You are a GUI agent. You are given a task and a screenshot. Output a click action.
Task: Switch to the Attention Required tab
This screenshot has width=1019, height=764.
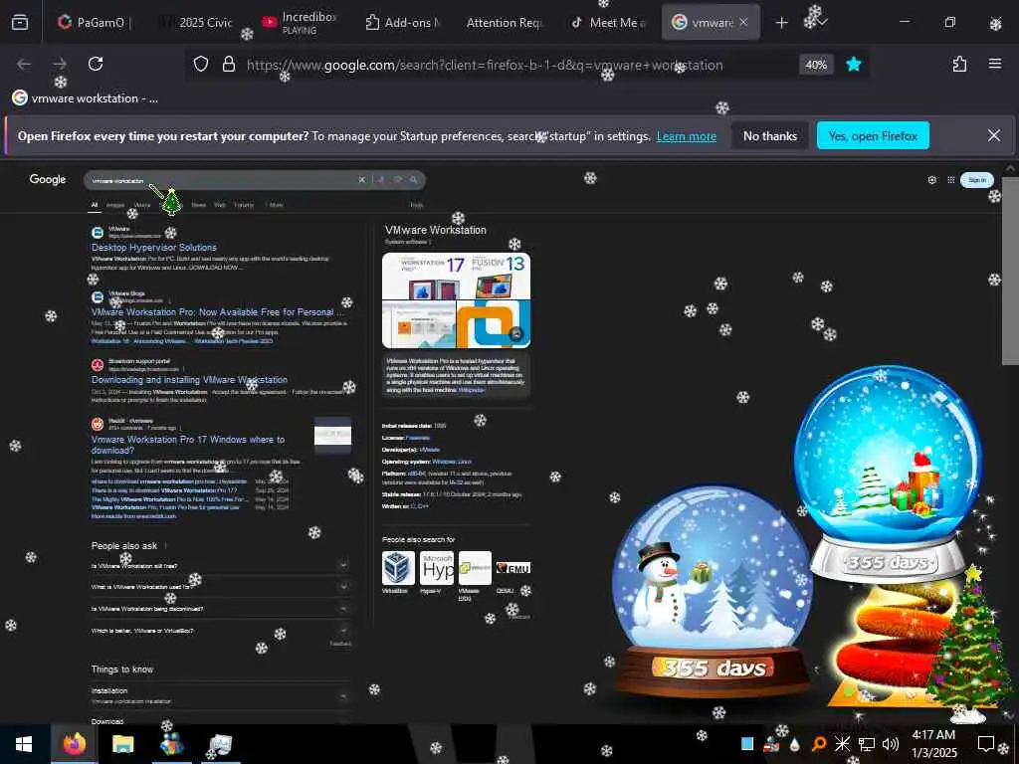pos(504,23)
